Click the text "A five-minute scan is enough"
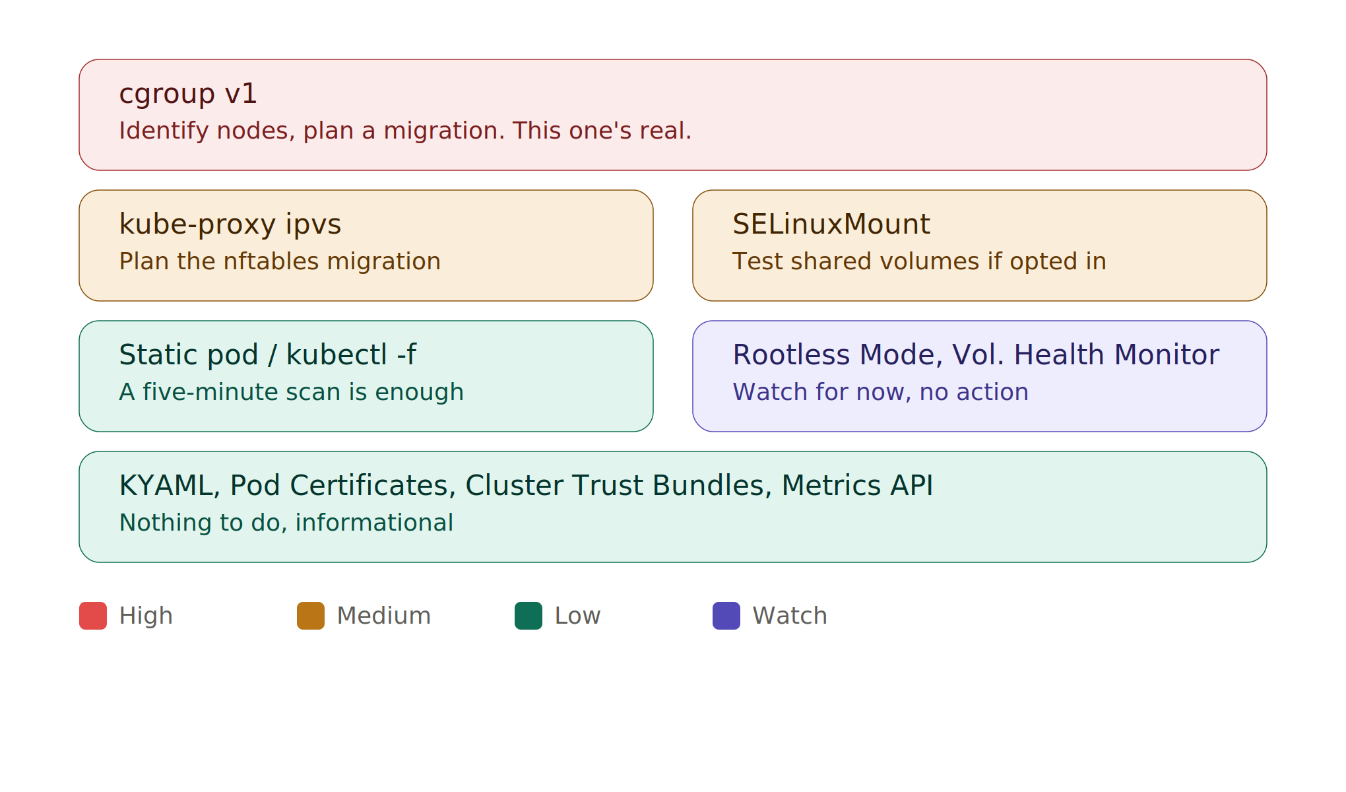 [291, 392]
